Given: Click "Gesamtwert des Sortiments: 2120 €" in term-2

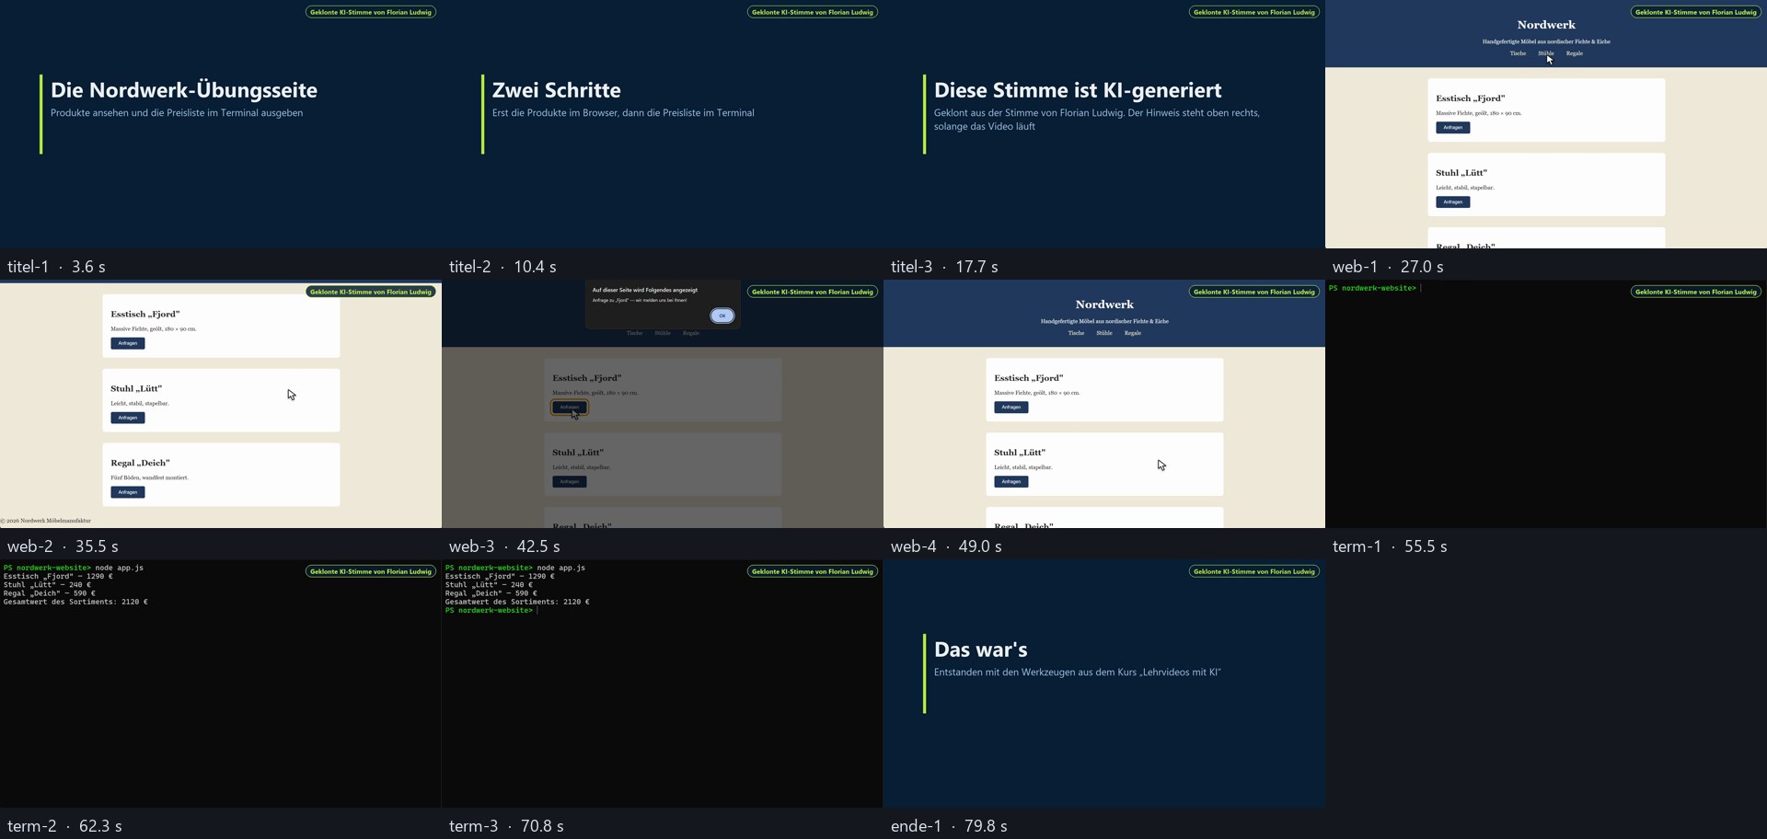Looking at the screenshot, I should click(x=75, y=602).
